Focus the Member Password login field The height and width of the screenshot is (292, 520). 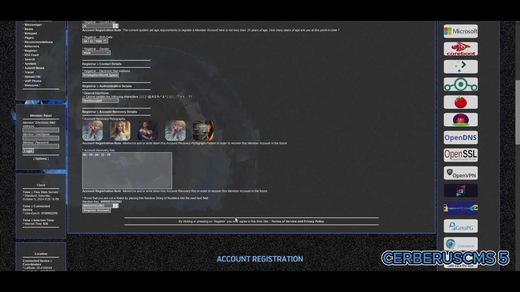point(41,146)
